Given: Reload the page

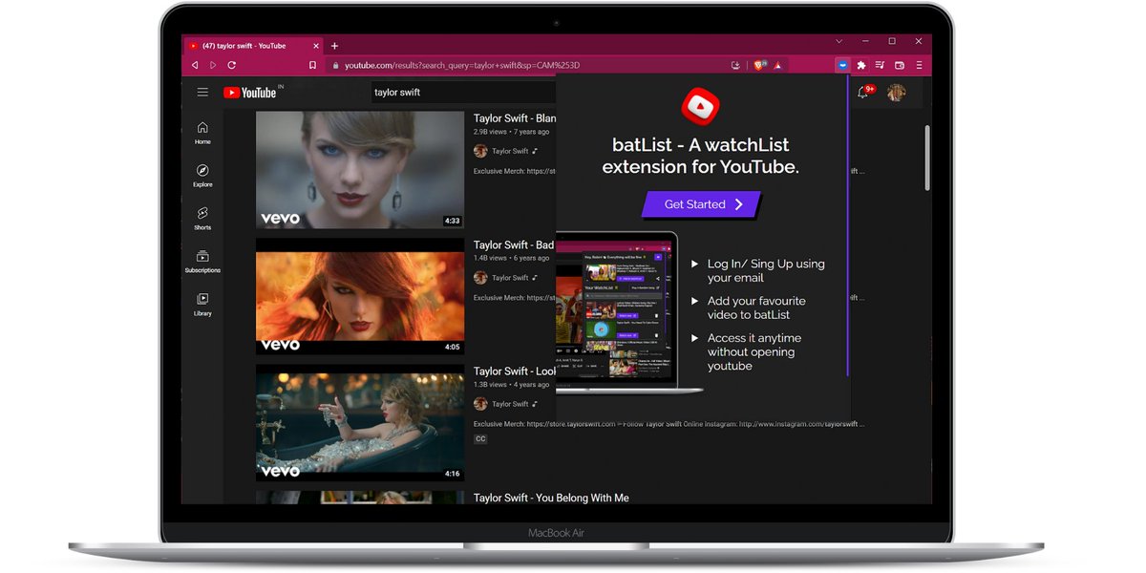Looking at the screenshot, I should pyautogui.click(x=232, y=65).
